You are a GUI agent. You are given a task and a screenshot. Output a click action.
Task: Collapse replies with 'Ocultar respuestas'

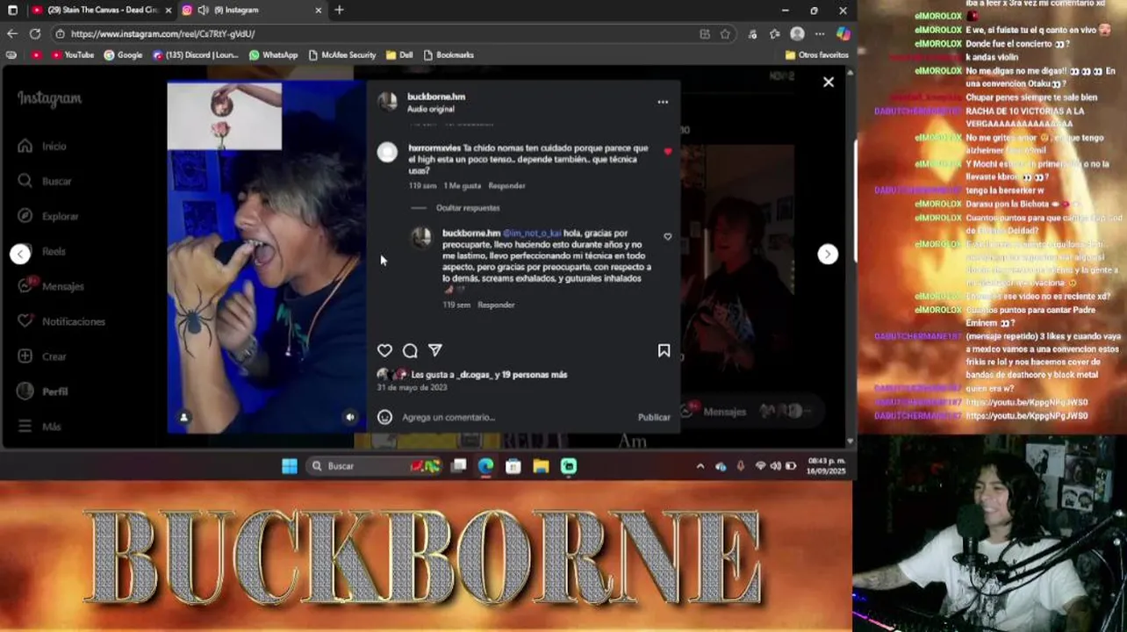coord(468,208)
